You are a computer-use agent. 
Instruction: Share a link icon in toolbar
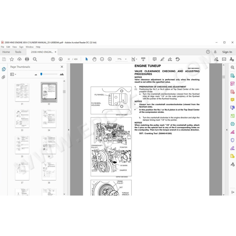point(216,59)
